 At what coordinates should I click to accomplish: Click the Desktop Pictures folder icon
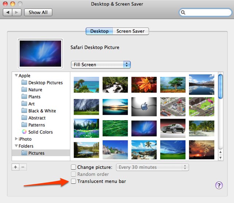[24, 82]
